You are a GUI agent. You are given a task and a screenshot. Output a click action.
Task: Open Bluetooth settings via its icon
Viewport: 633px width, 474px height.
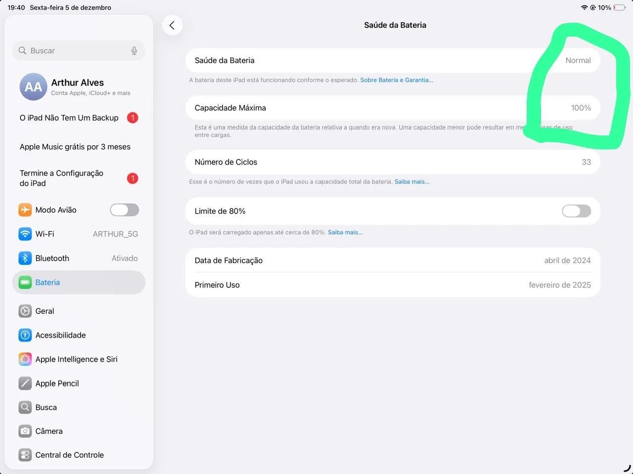(25, 258)
